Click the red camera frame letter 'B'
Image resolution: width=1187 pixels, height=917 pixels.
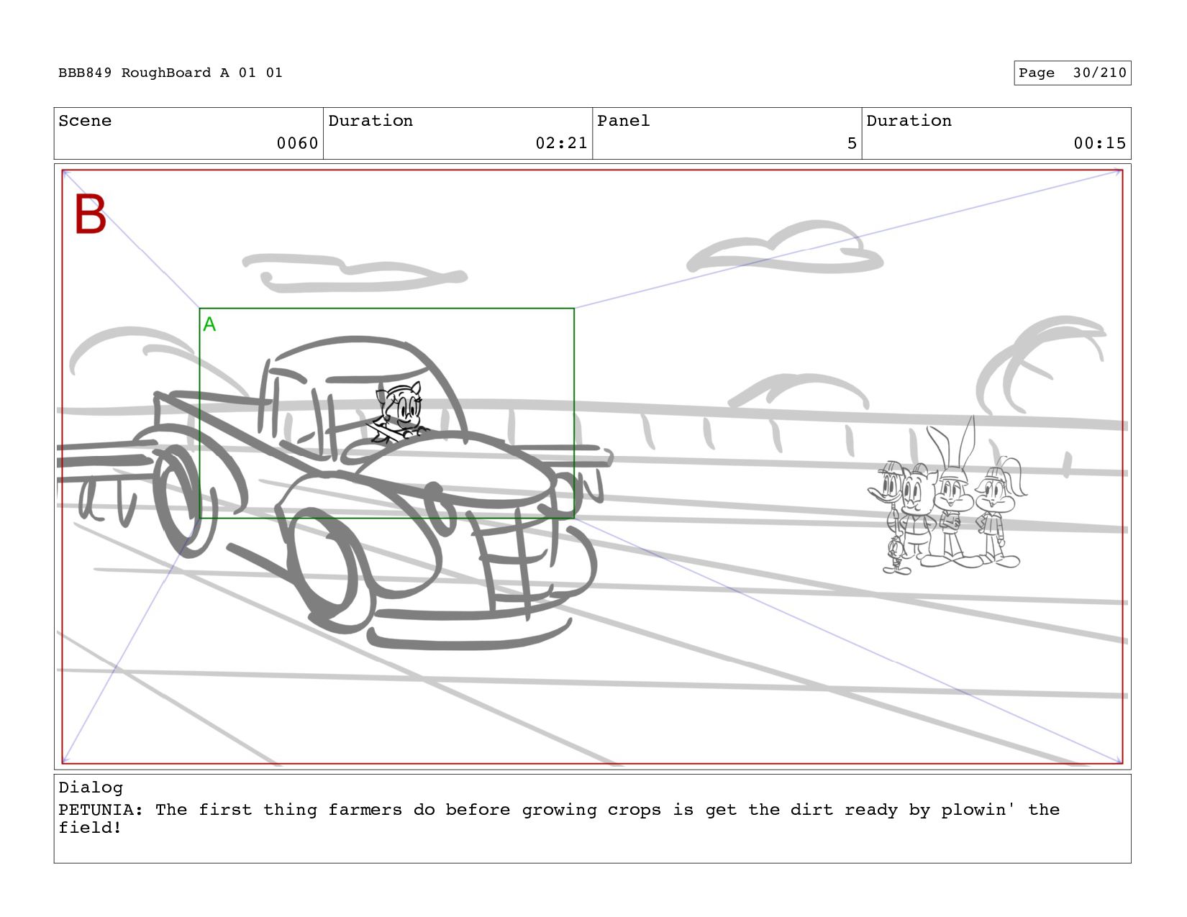(91, 214)
